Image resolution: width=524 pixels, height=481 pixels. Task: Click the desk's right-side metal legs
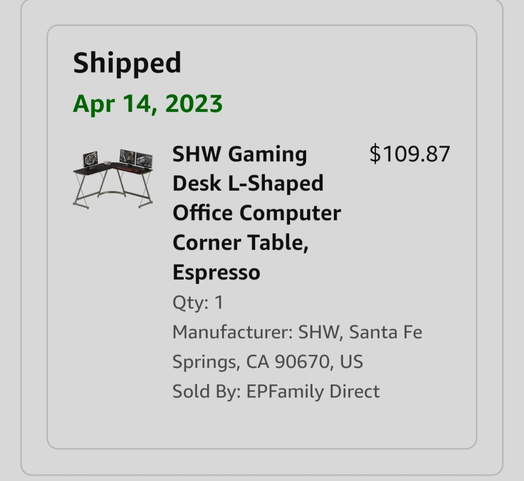coord(146,189)
